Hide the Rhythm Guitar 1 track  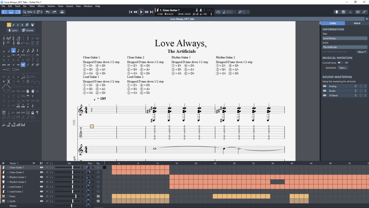point(42,177)
